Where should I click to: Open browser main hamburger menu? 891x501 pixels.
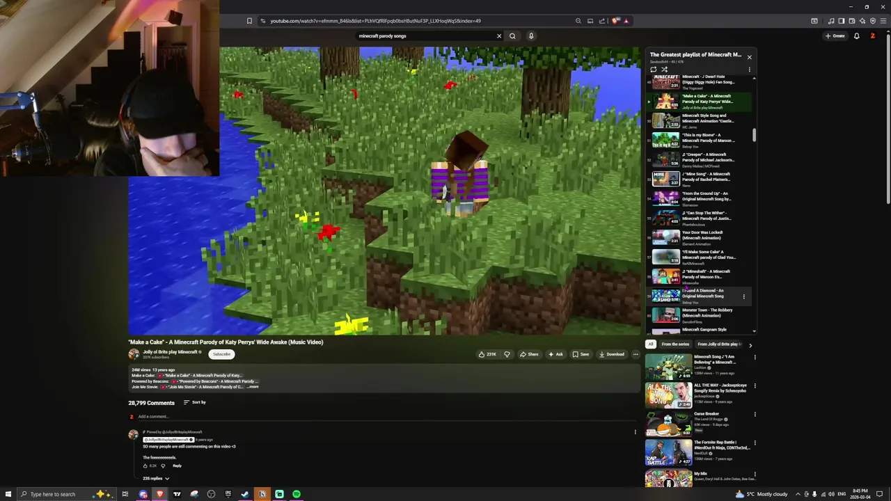pyautogui.click(x=883, y=21)
